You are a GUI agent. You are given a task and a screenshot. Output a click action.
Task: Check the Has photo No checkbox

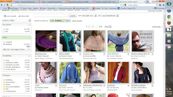(x=4, y=32)
